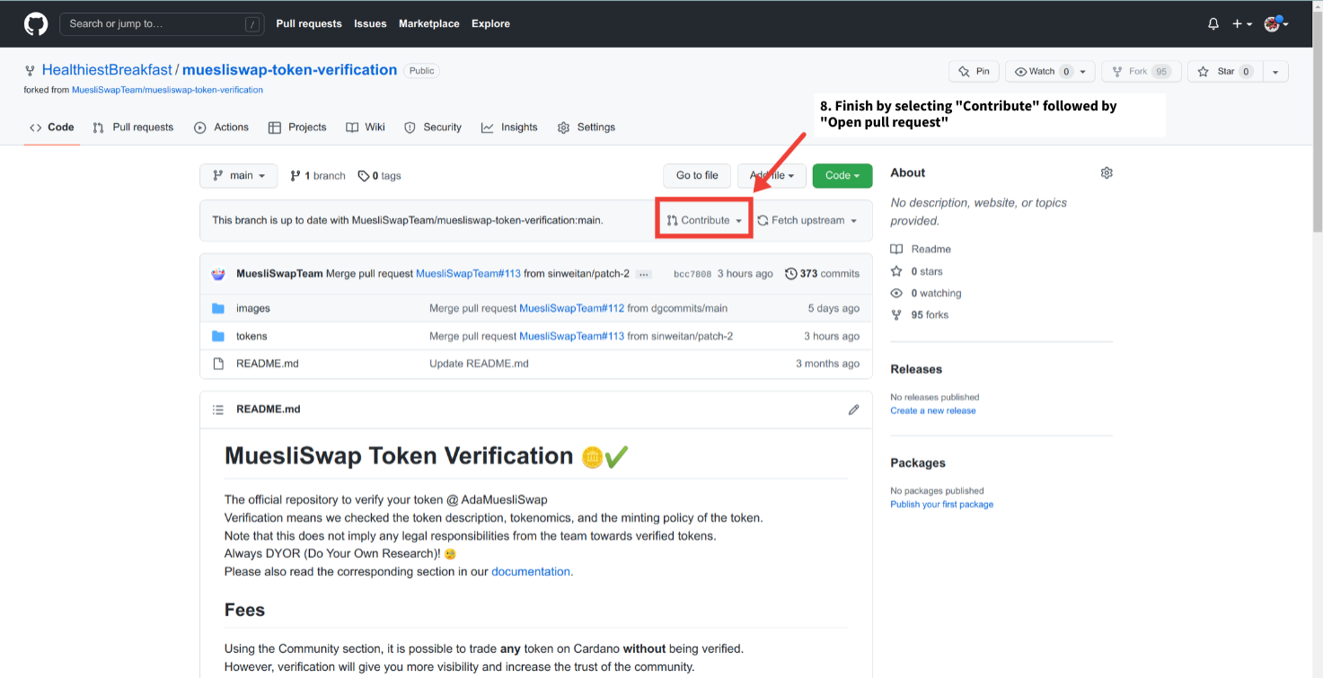The height and width of the screenshot is (678, 1323).
Task: Click the README.md header title
Action: (x=269, y=409)
